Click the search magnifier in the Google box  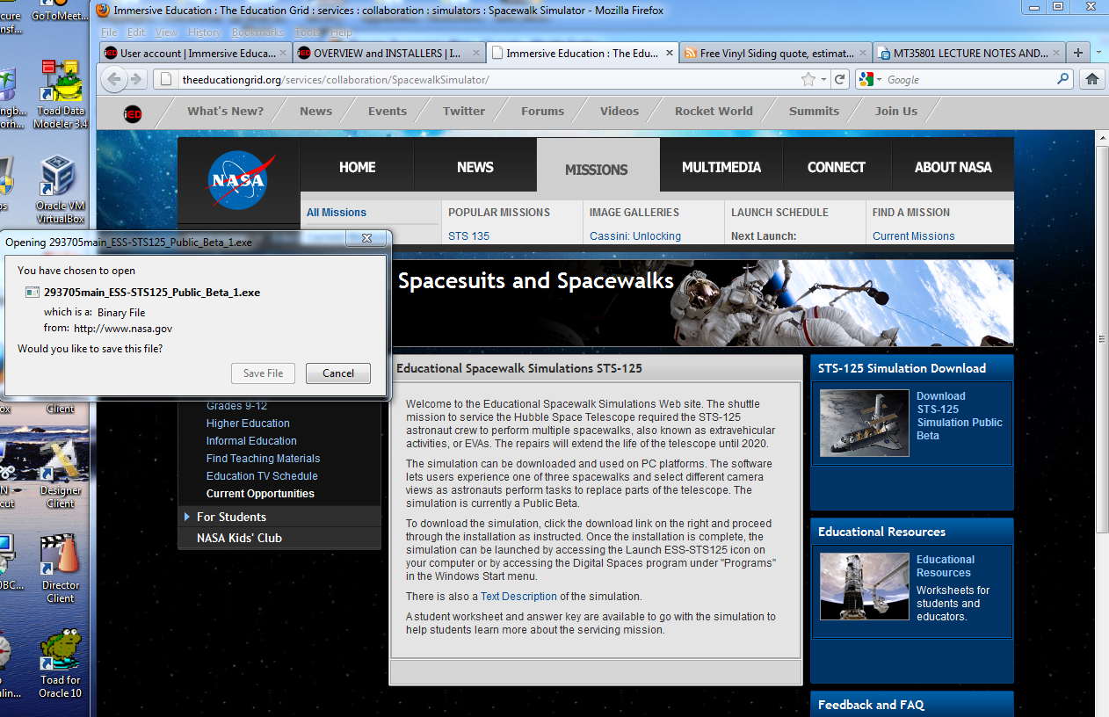coord(1063,79)
